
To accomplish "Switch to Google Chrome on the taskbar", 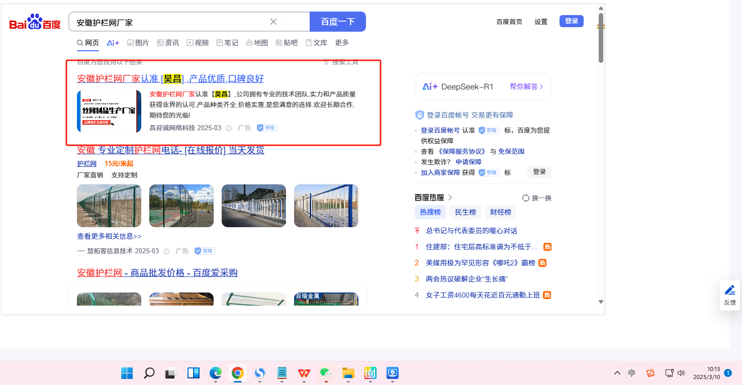I will pos(238,373).
